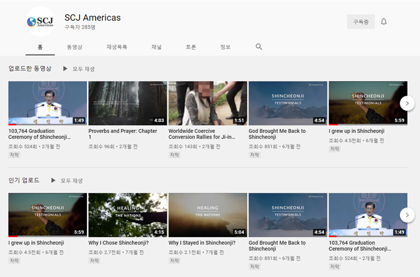Click 모두 재생 for 인기 업로드
Viewport: 420px width, 277px height.
(72, 181)
